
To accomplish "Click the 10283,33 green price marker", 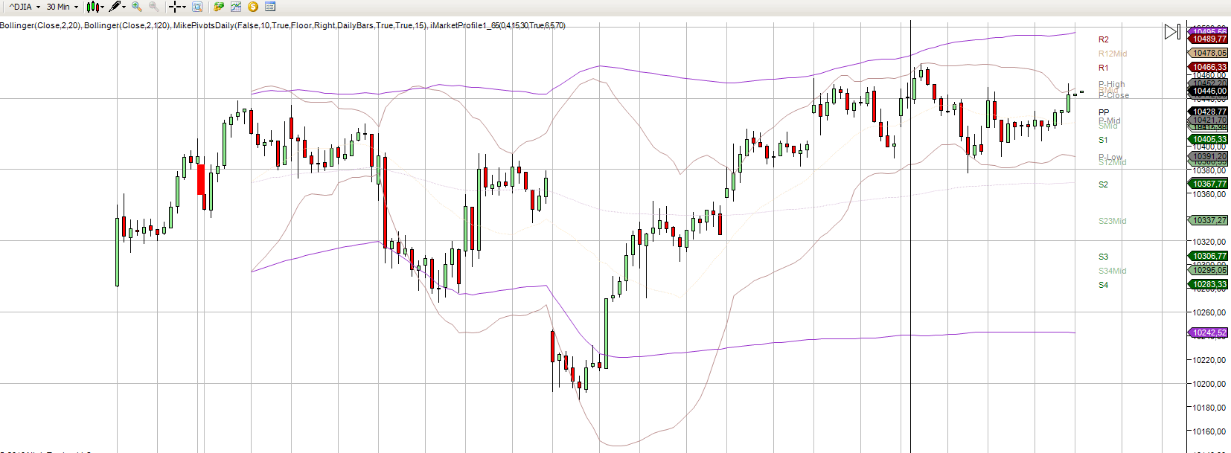I will pyautogui.click(x=1208, y=284).
